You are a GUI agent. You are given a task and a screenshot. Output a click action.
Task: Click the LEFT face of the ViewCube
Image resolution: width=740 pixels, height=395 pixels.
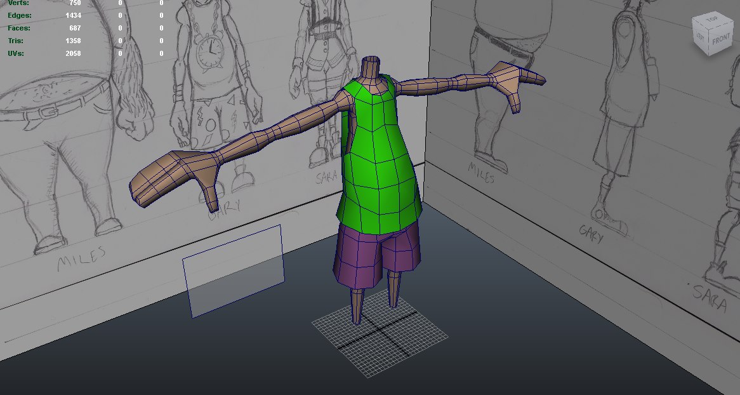[x=700, y=36]
